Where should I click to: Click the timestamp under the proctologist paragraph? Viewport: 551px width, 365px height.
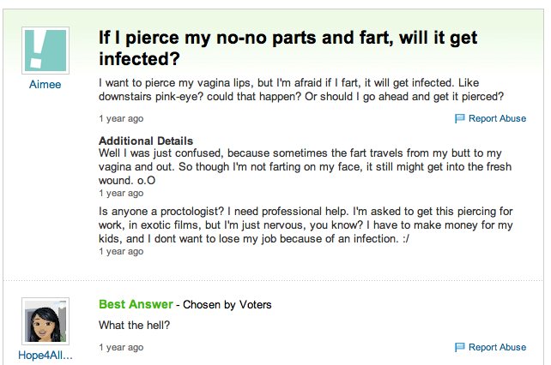tap(121, 252)
